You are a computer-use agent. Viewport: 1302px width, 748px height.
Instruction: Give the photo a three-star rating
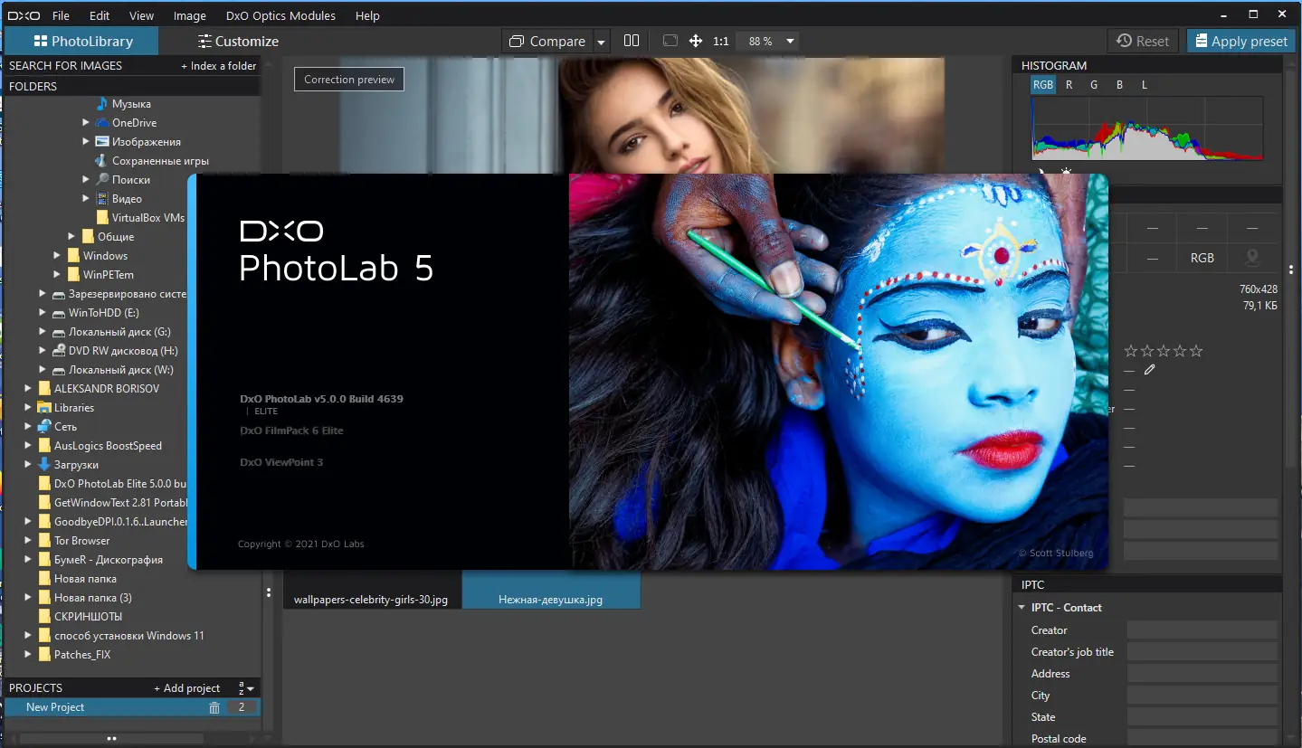(1164, 350)
